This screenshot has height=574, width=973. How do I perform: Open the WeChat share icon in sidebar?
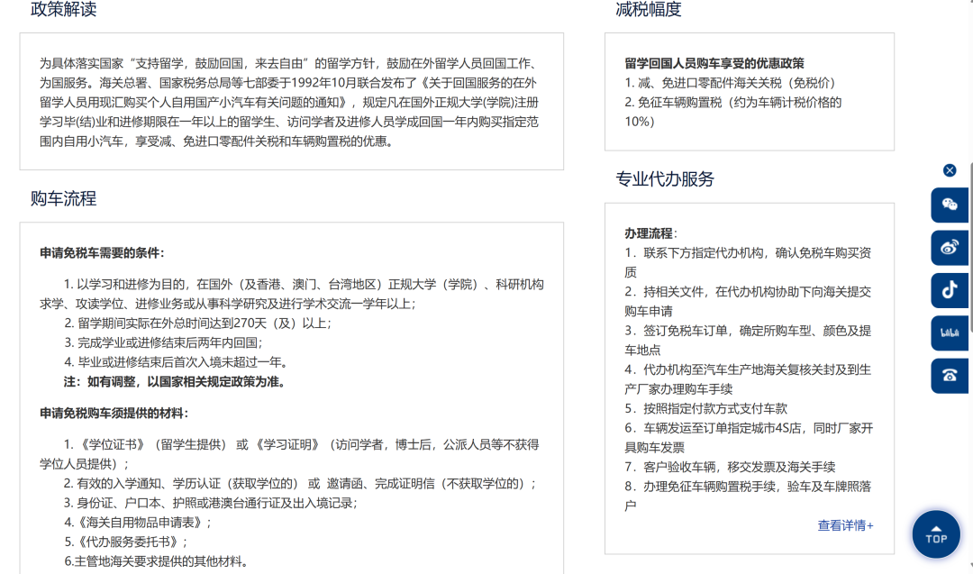[x=950, y=205]
